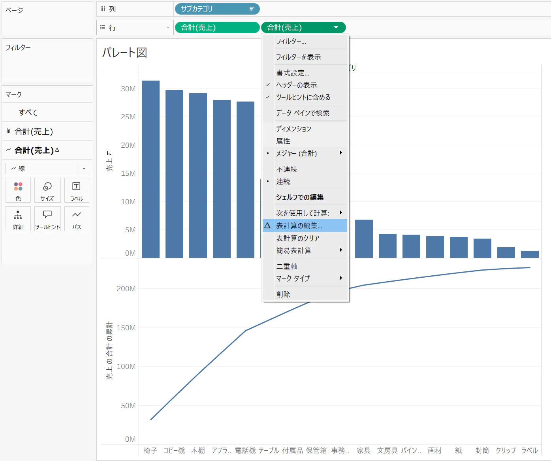
Task: Click the コピー機 bar in the chart
Action: pyautogui.click(x=174, y=174)
